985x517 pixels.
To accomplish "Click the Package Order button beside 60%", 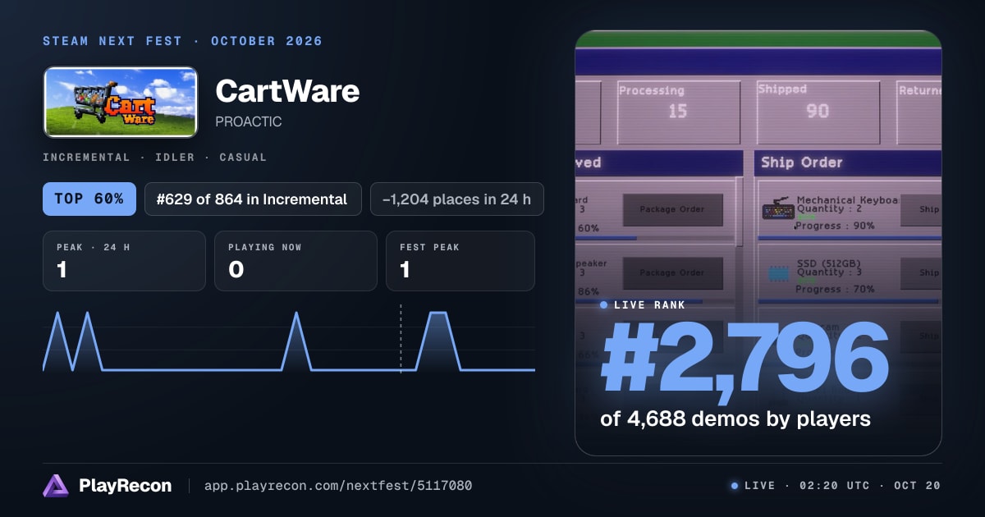I will (672, 209).
